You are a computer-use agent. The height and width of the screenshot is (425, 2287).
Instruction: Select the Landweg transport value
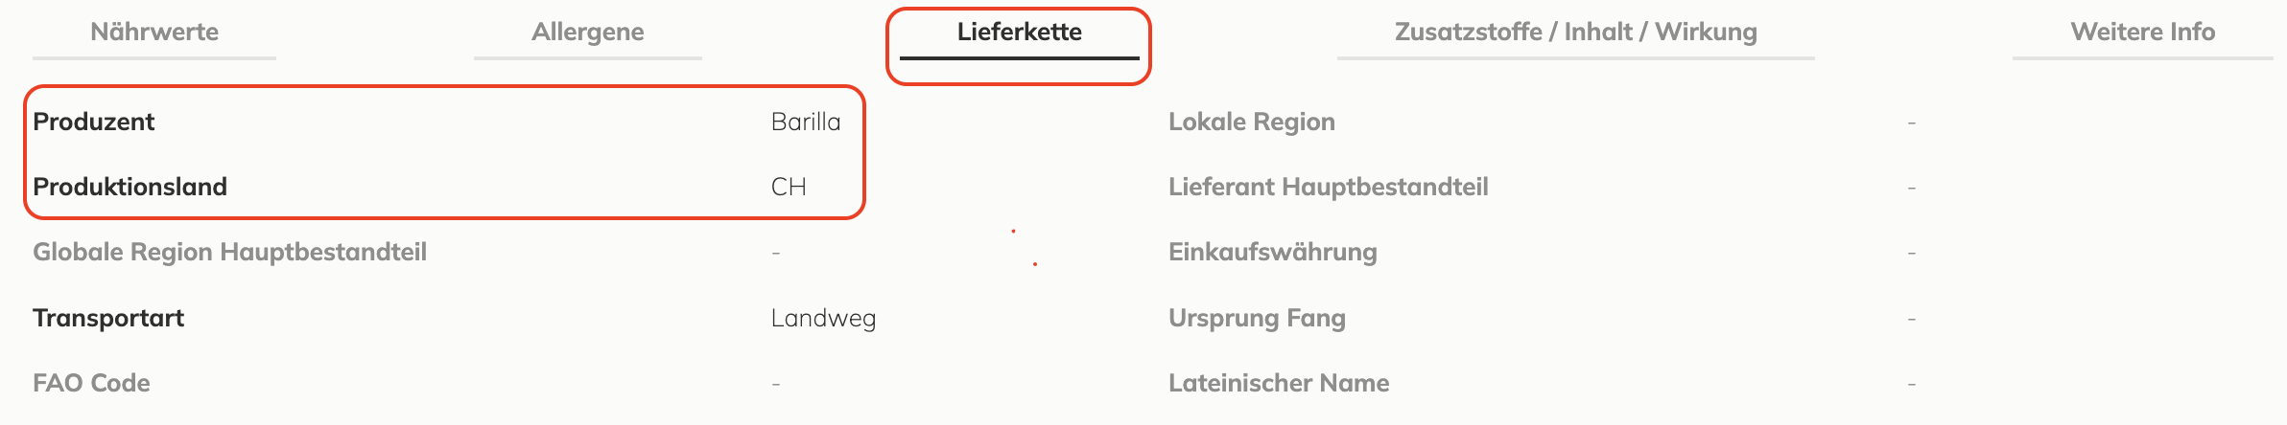click(x=823, y=318)
